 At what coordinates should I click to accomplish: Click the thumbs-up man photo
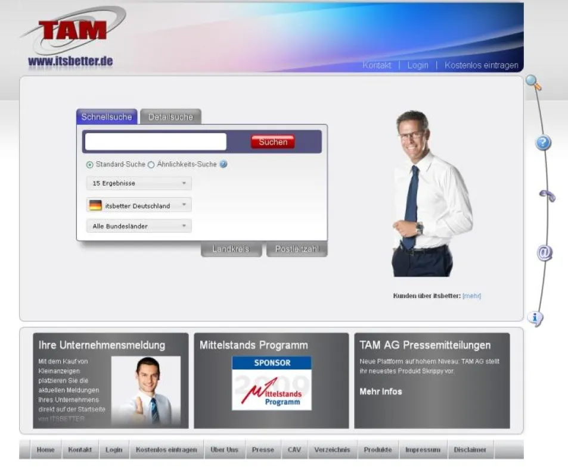(x=145, y=391)
